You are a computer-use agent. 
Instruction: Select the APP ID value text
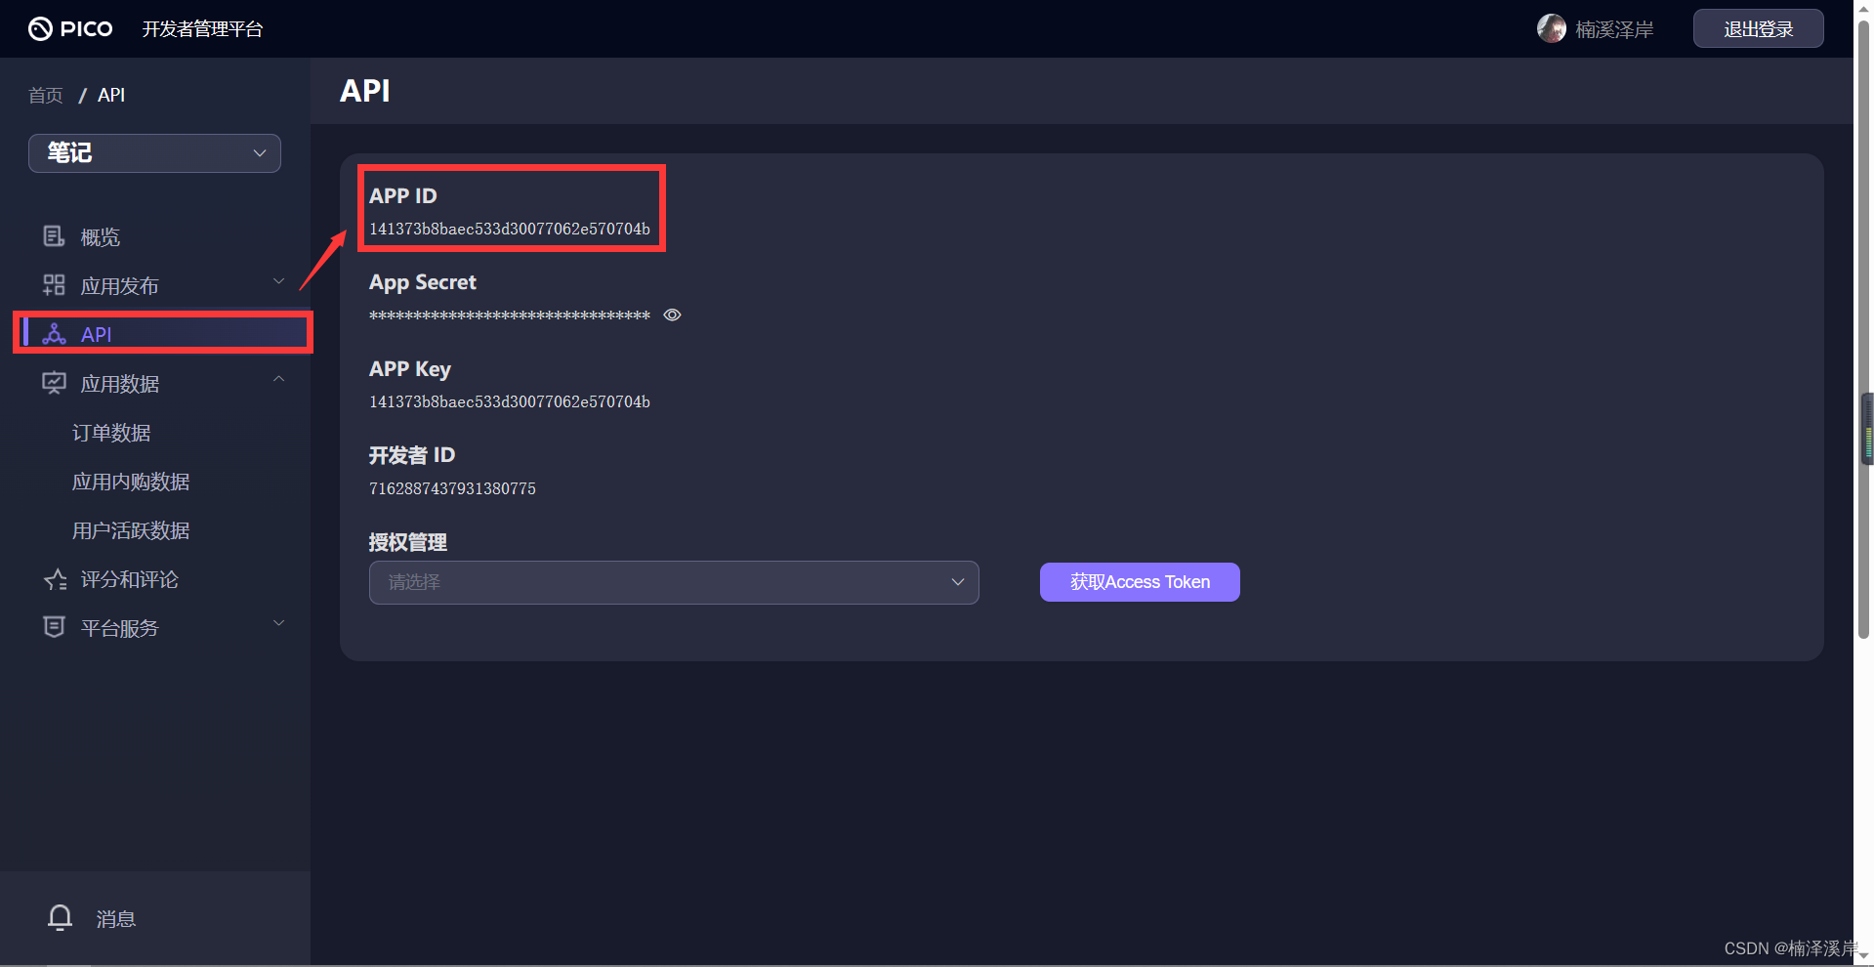pyautogui.click(x=509, y=229)
